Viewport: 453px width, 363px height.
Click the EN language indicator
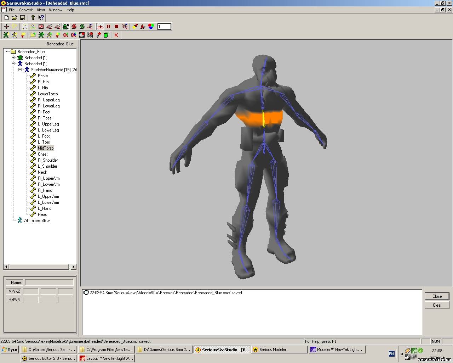pyautogui.click(x=391, y=354)
